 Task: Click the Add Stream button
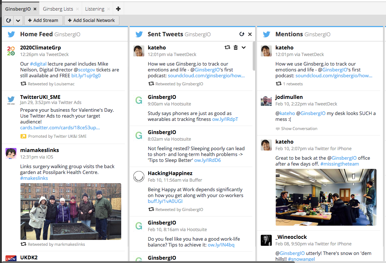coord(43,21)
